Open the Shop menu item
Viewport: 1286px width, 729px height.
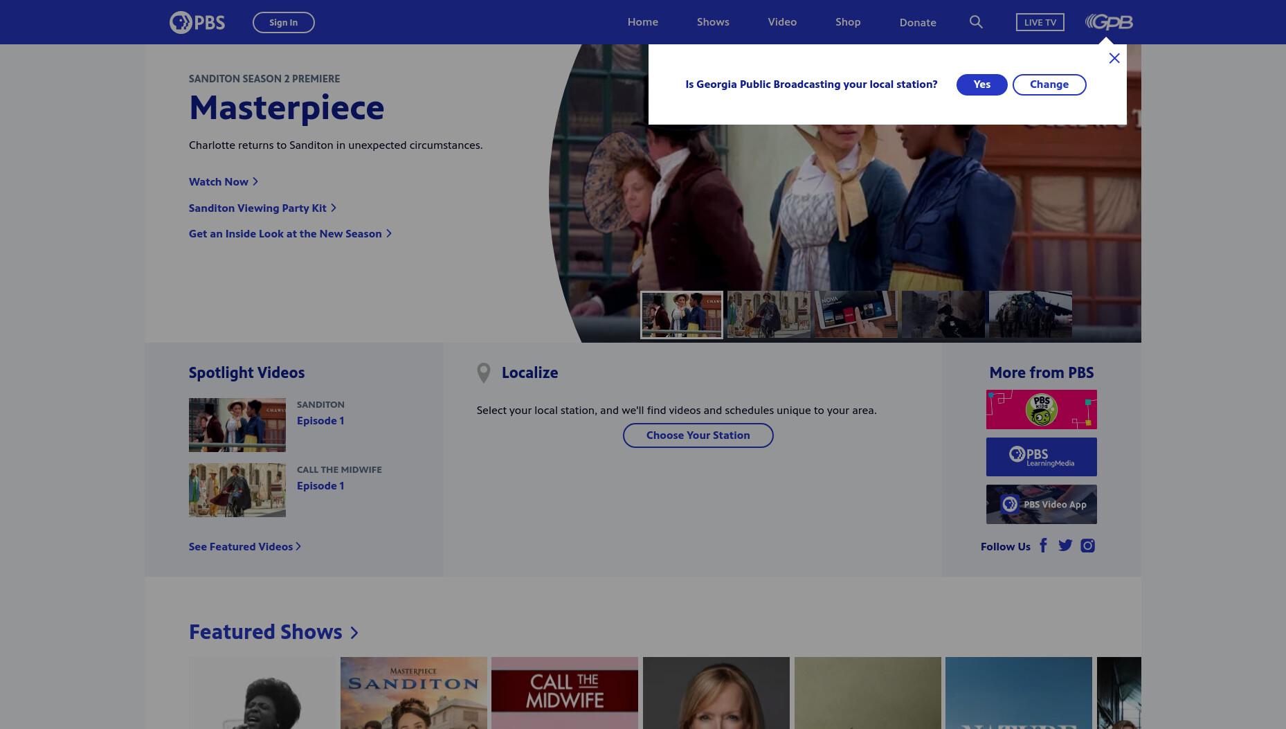pyautogui.click(x=848, y=22)
